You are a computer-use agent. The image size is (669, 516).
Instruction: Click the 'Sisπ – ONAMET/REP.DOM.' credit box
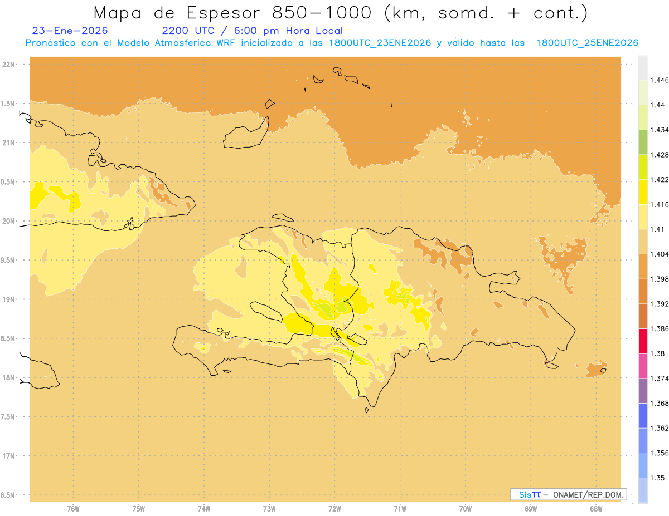[x=568, y=494]
